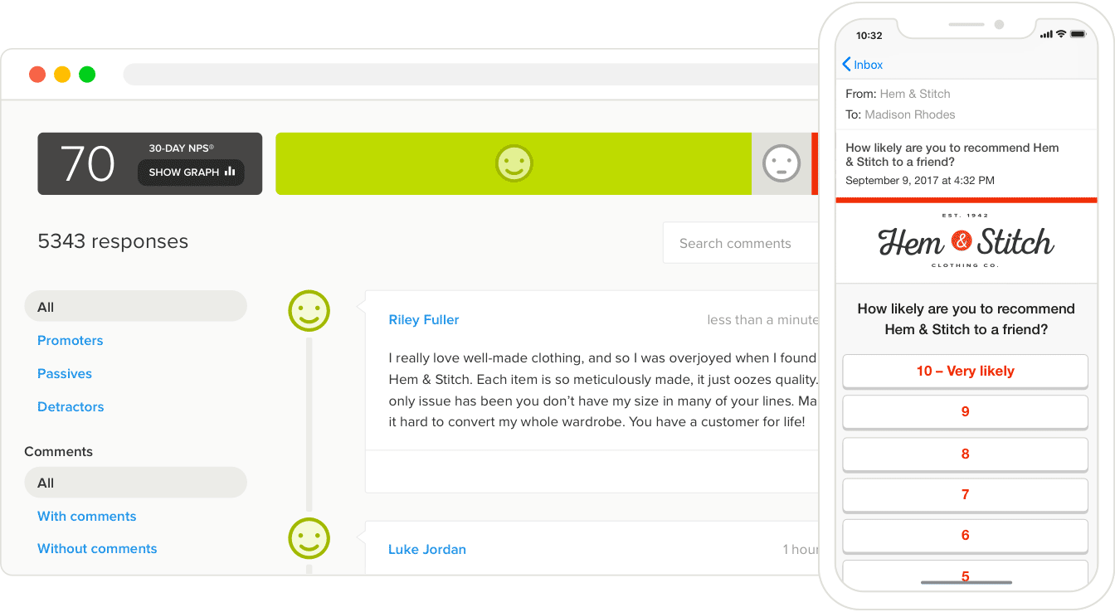
Task: Click the green maximize window dot
Action: [x=87, y=75]
